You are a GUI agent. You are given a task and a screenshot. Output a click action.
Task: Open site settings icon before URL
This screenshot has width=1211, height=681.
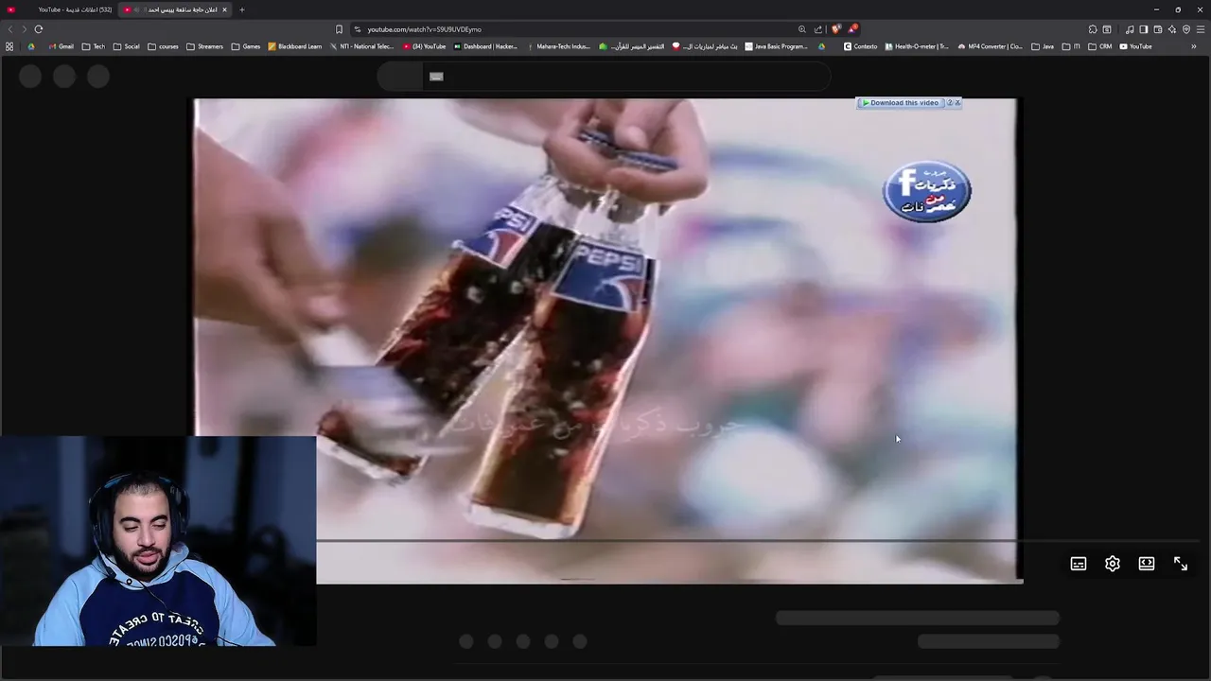click(357, 29)
